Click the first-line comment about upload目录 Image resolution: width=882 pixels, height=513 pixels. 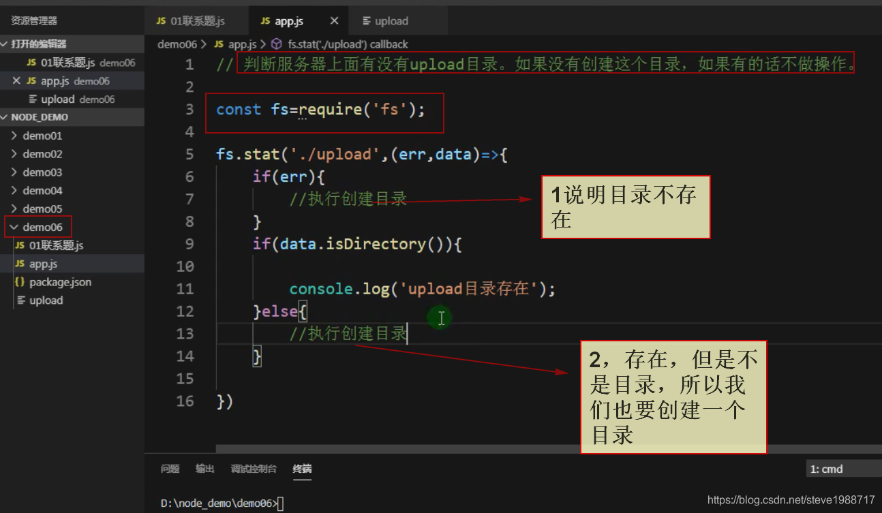[x=536, y=65]
